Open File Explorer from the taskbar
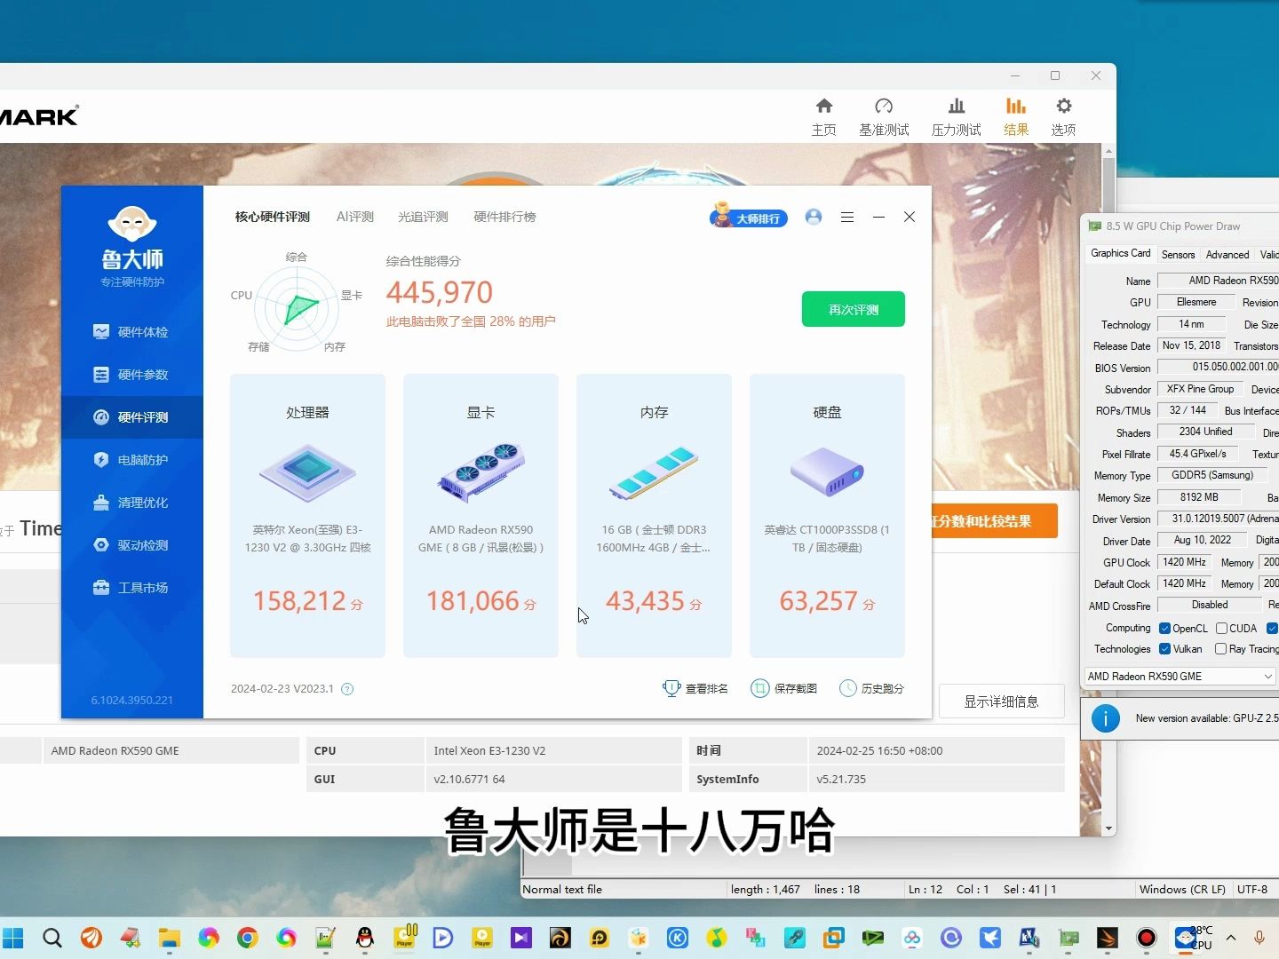Viewport: 1279px width, 959px height. pyautogui.click(x=170, y=938)
